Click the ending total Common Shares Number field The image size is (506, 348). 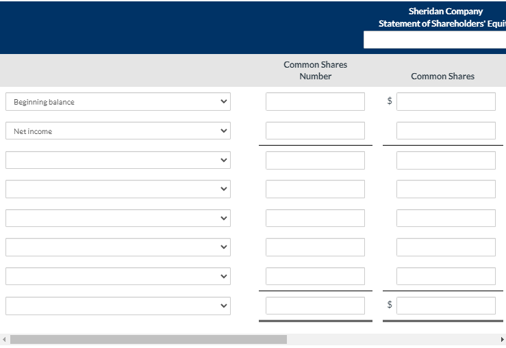tap(315, 306)
